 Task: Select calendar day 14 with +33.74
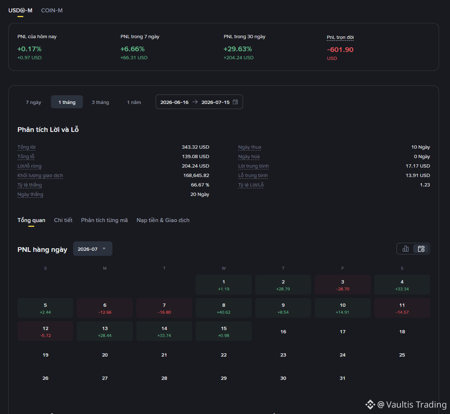[164, 331]
